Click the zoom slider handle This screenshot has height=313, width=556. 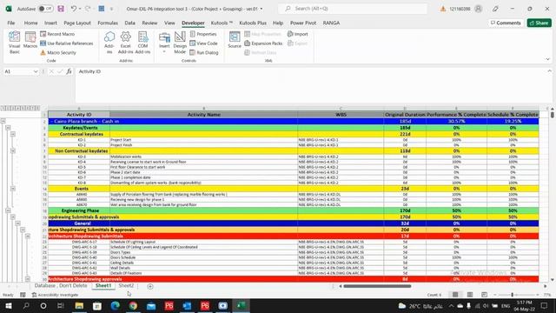point(512,295)
